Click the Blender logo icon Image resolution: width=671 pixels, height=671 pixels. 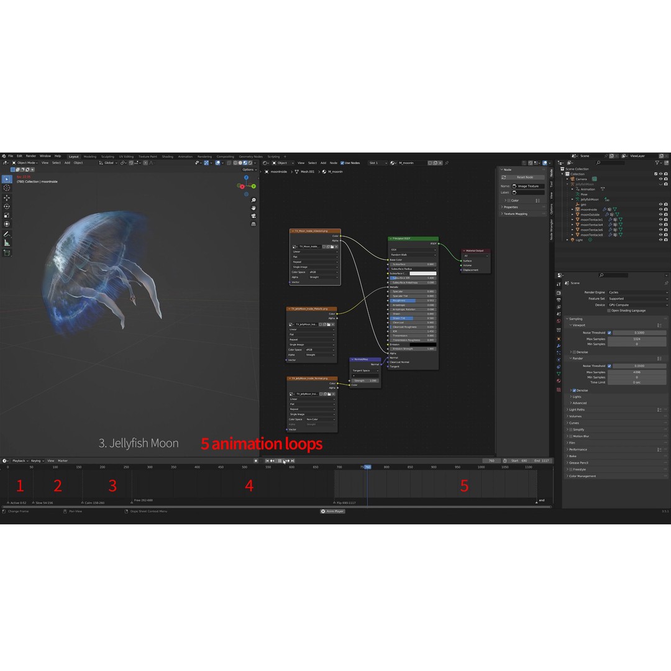point(4,156)
